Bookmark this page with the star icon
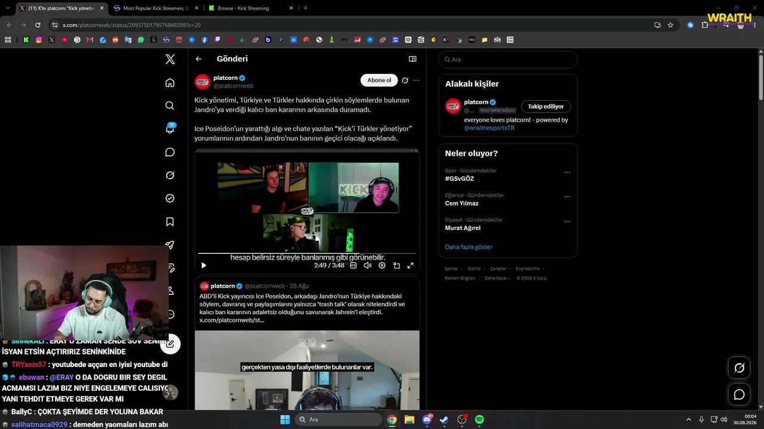 670,25
